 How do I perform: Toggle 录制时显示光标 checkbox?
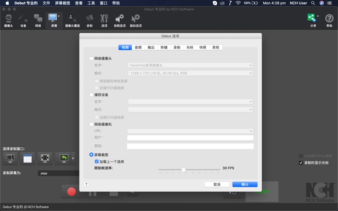[x=301, y=162]
